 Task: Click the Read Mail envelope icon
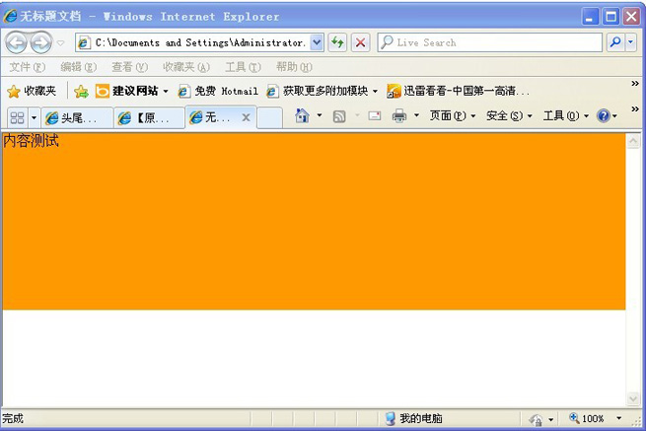tap(374, 115)
